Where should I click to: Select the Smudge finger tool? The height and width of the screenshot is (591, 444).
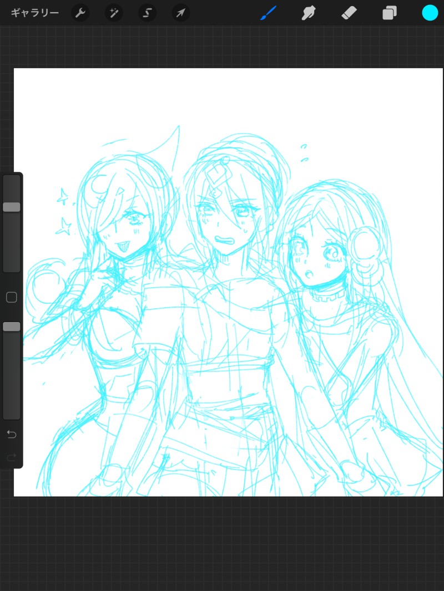click(x=309, y=13)
